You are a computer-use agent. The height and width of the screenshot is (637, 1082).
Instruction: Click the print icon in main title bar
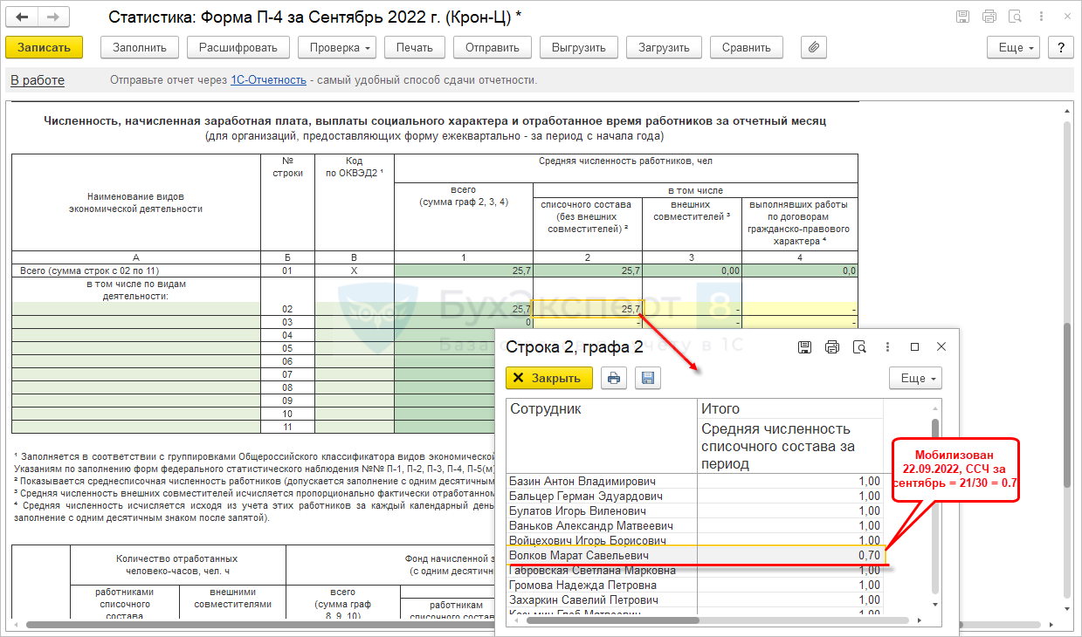[x=989, y=17]
